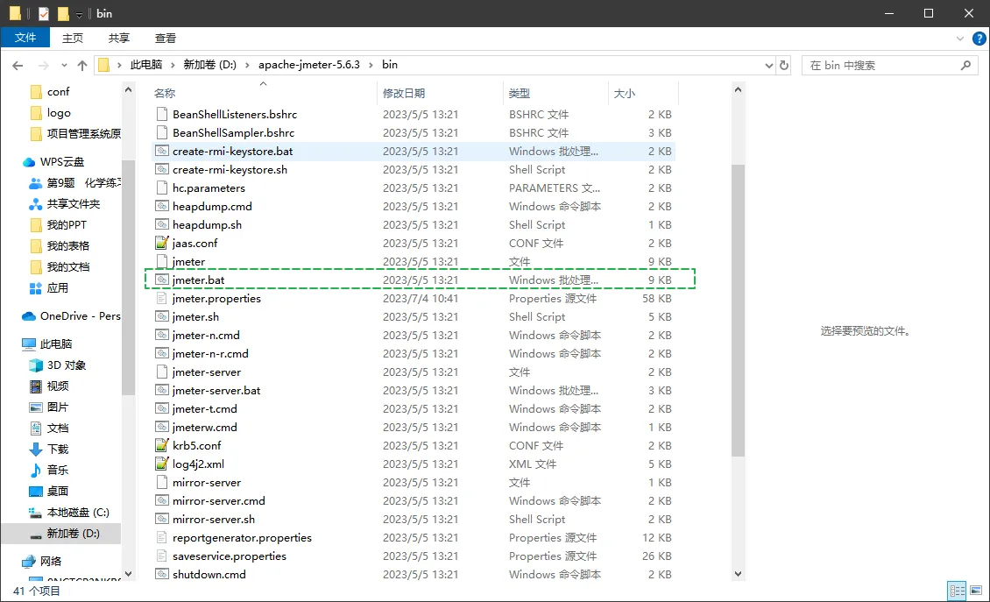This screenshot has height=602, width=990.
Task: Expand the breadcrumb chevron after apache-jmeter-5.6.3
Action: [371, 65]
